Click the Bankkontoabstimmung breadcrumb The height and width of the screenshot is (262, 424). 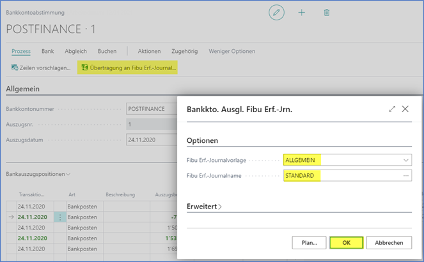coord(35,13)
